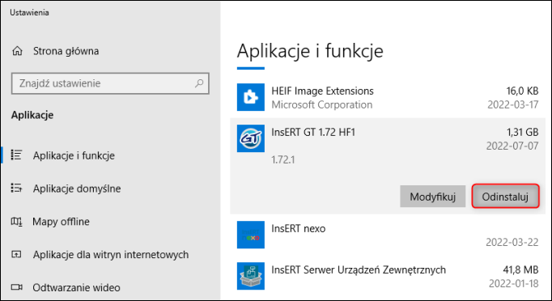Screen dimensions: 552x301
Task: Click the Mapy offline map icon
Action: [16, 222]
